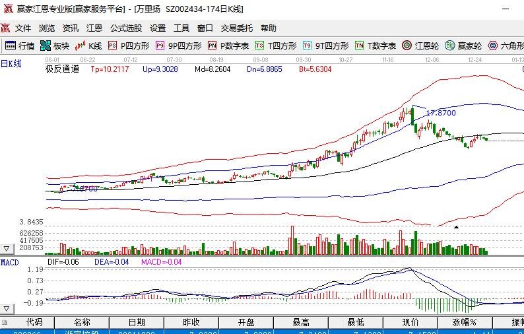Image resolution: width=524 pixels, height=334 pixels.
Task: Click the 赢 logo icon in menu bar
Action: coord(5,28)
